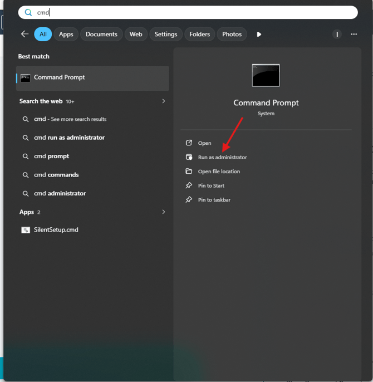Select the 'cmd commands' web suggestion
Image resolution: width=373 pixels, height=382 pixels.
pyautogui.click(x=92, y=175)
